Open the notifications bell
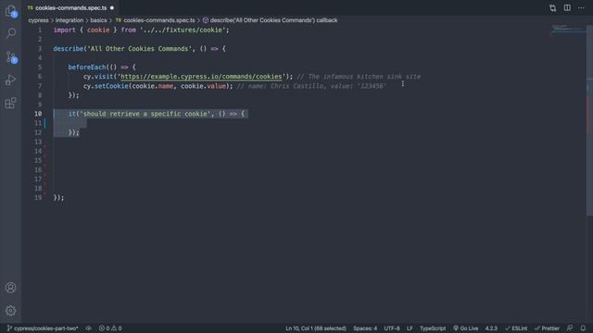Image resolution: width=593 pixels, height=333 pixels. pyautogui.click(x=583, y=328)
